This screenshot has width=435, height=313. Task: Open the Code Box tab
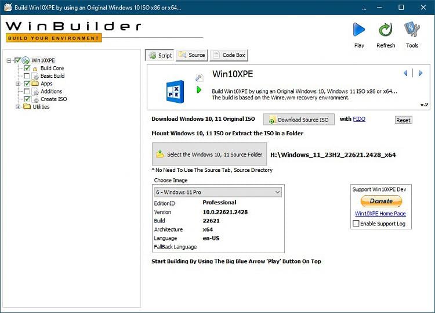pyautogui.click(x=229, y=55)
